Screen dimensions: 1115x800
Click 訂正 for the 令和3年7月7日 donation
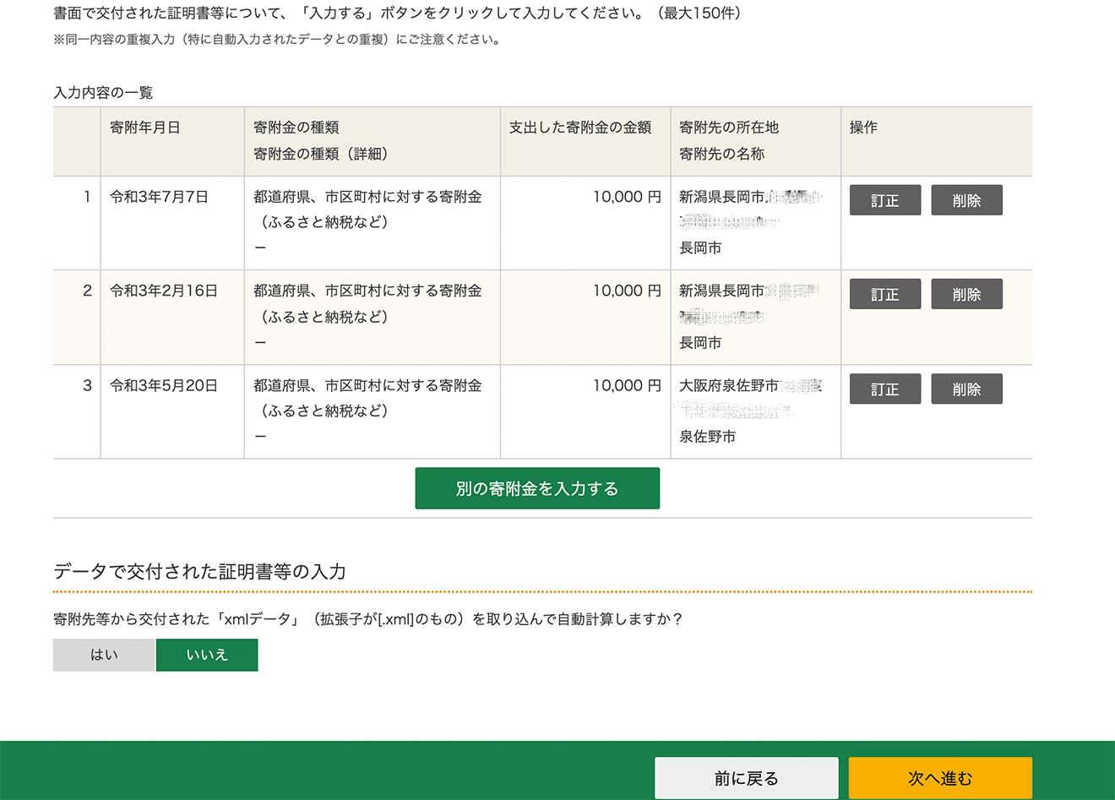click(x=884, y=200)
